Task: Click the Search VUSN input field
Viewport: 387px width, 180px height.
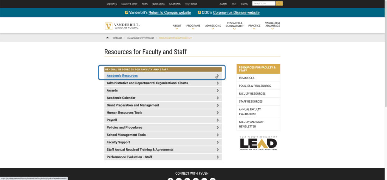Action: pos(263,3)
